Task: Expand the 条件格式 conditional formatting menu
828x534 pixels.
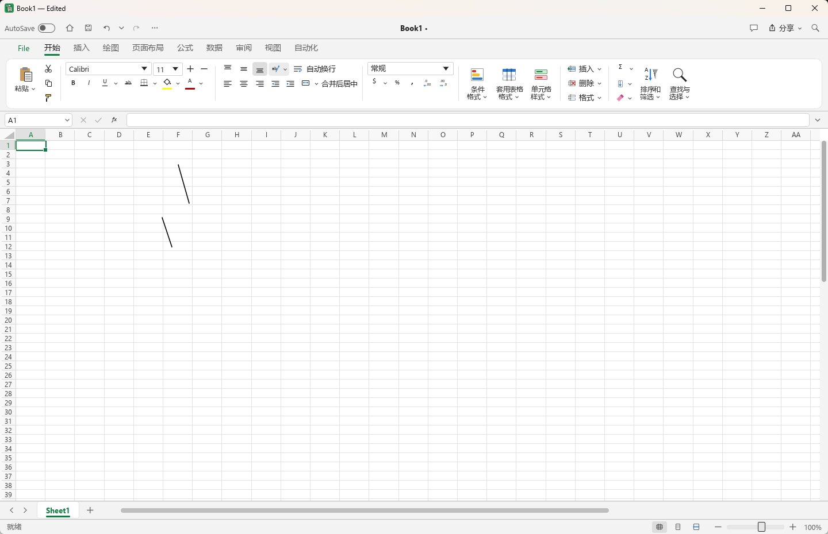Action: 477,84
